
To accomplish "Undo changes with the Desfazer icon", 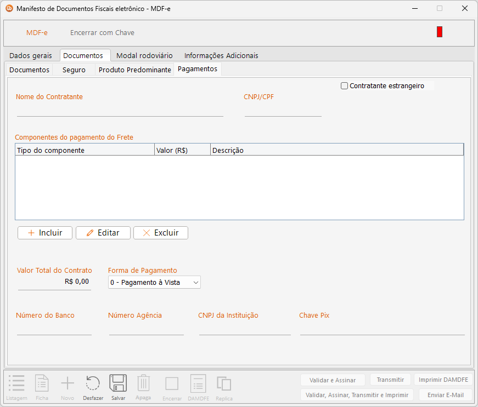I will [93, 384].
